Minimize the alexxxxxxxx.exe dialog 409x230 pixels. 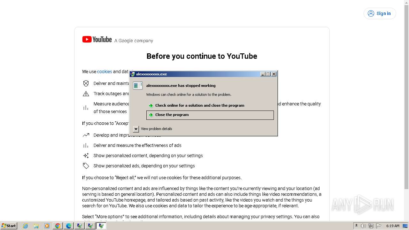click(x=263, y=74)
